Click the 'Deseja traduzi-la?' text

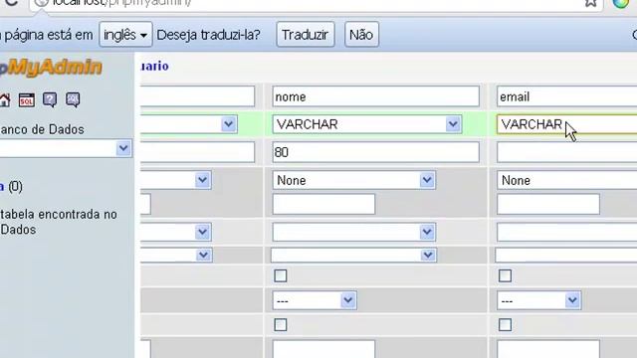[208, 35]
